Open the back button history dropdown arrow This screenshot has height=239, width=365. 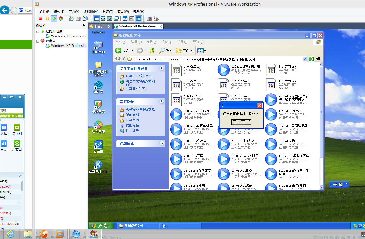[x=132, y=51]
